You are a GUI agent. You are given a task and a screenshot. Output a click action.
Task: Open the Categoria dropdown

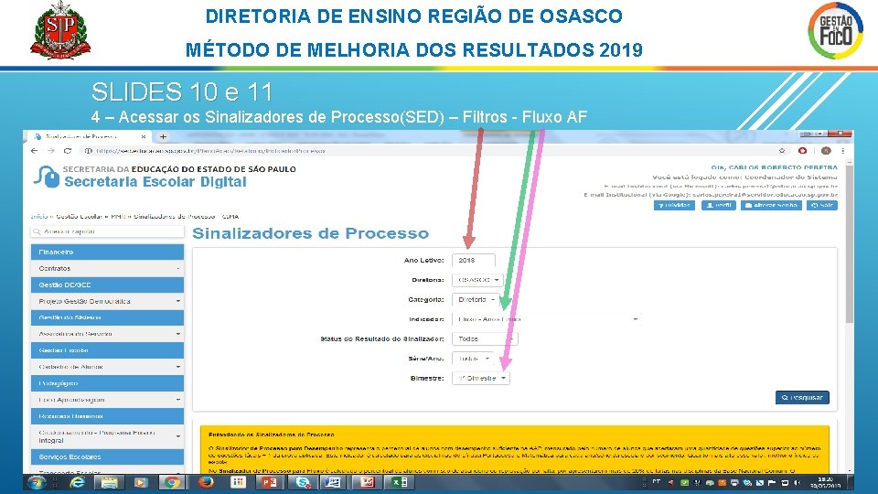(x=476, y=300)
